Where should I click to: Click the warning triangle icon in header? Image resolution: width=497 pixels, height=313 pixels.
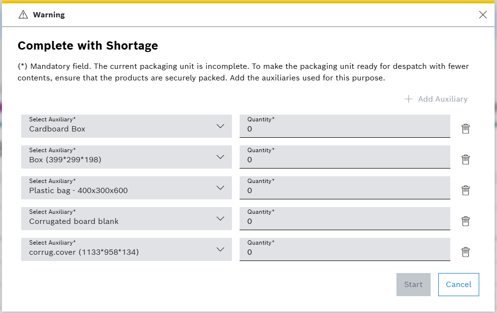pos(23,15)
